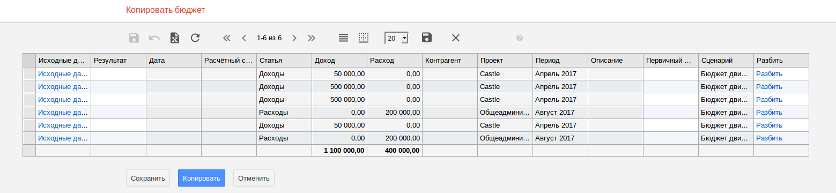Open the help question mark icon
This screenshot has height=193, width=836.
click(x=520, y=38)
